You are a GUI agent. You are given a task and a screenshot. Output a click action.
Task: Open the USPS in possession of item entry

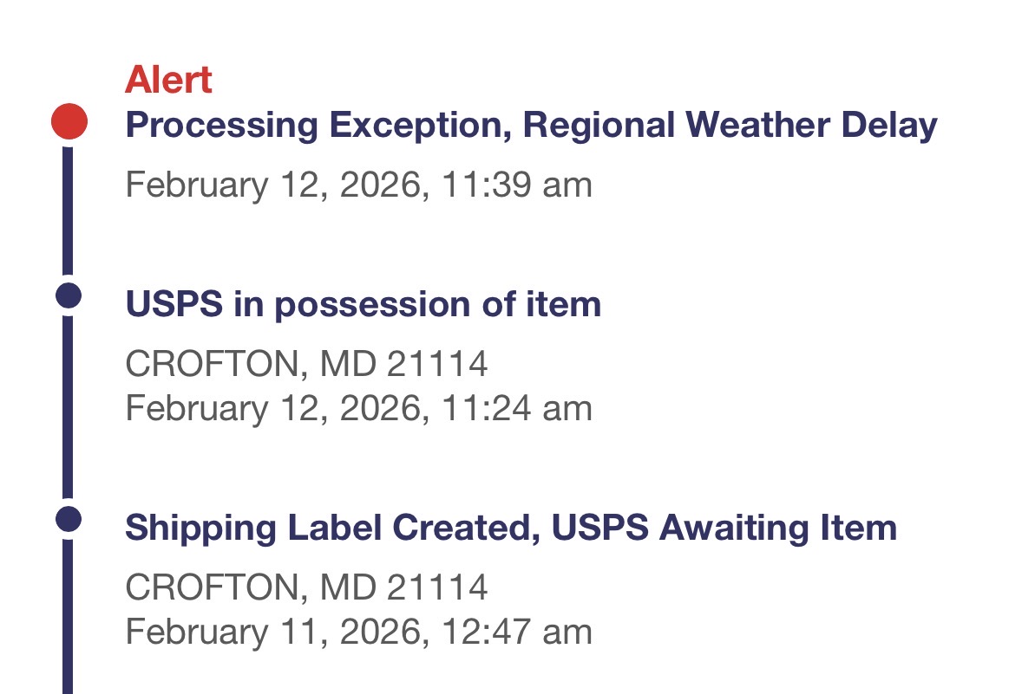363,304
